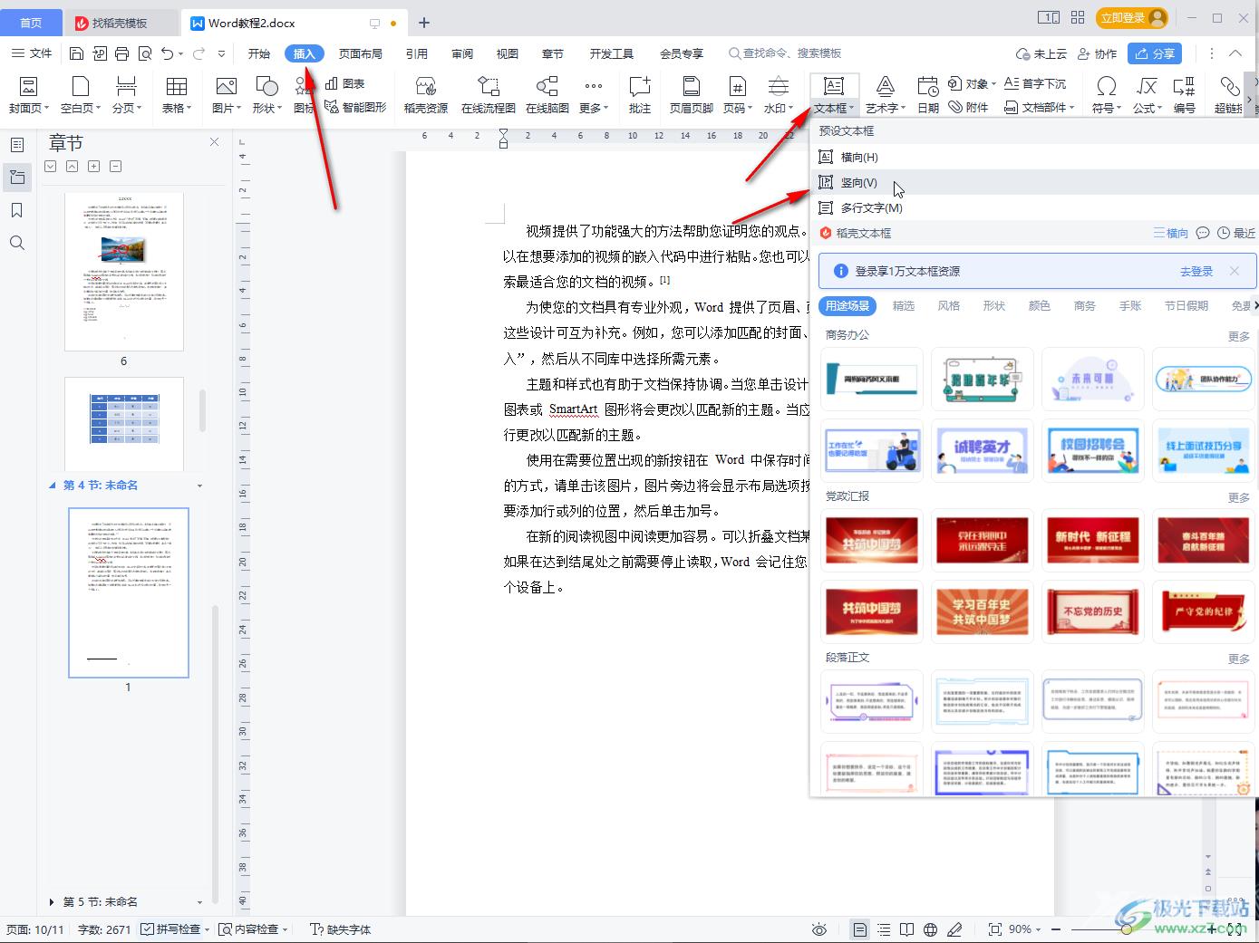1259x943 pixels.
Task: Select the 风格 category tab
Action: pyautogui.click(x=949, y=306)
